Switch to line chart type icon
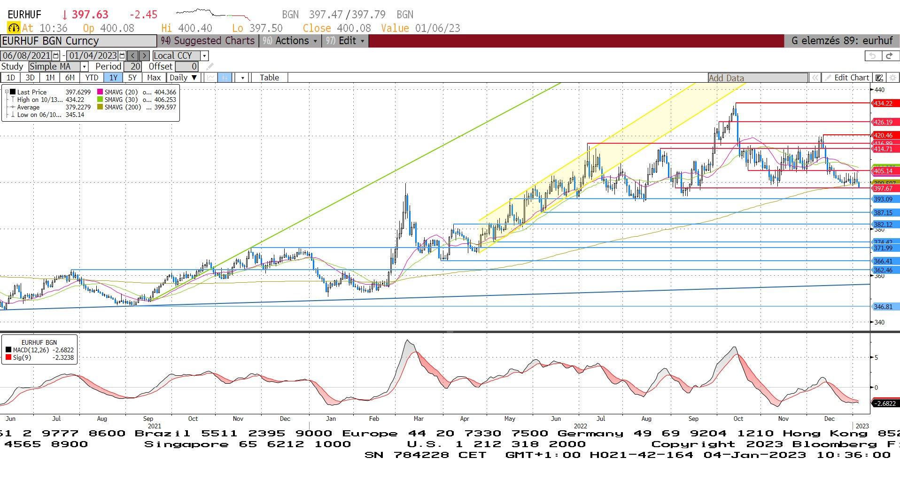Screen dimensions: 900x481 pos(211,78)
